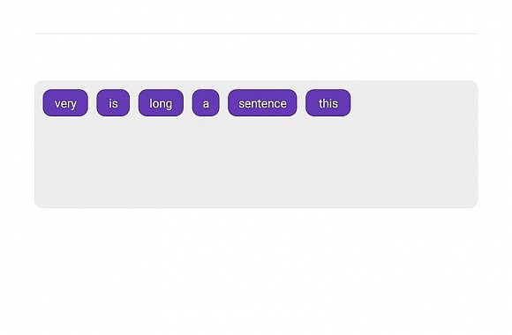Screen dimensions: 512x335
Task: Click the smallest purple chip "a"
Action: tap(206, 103)
